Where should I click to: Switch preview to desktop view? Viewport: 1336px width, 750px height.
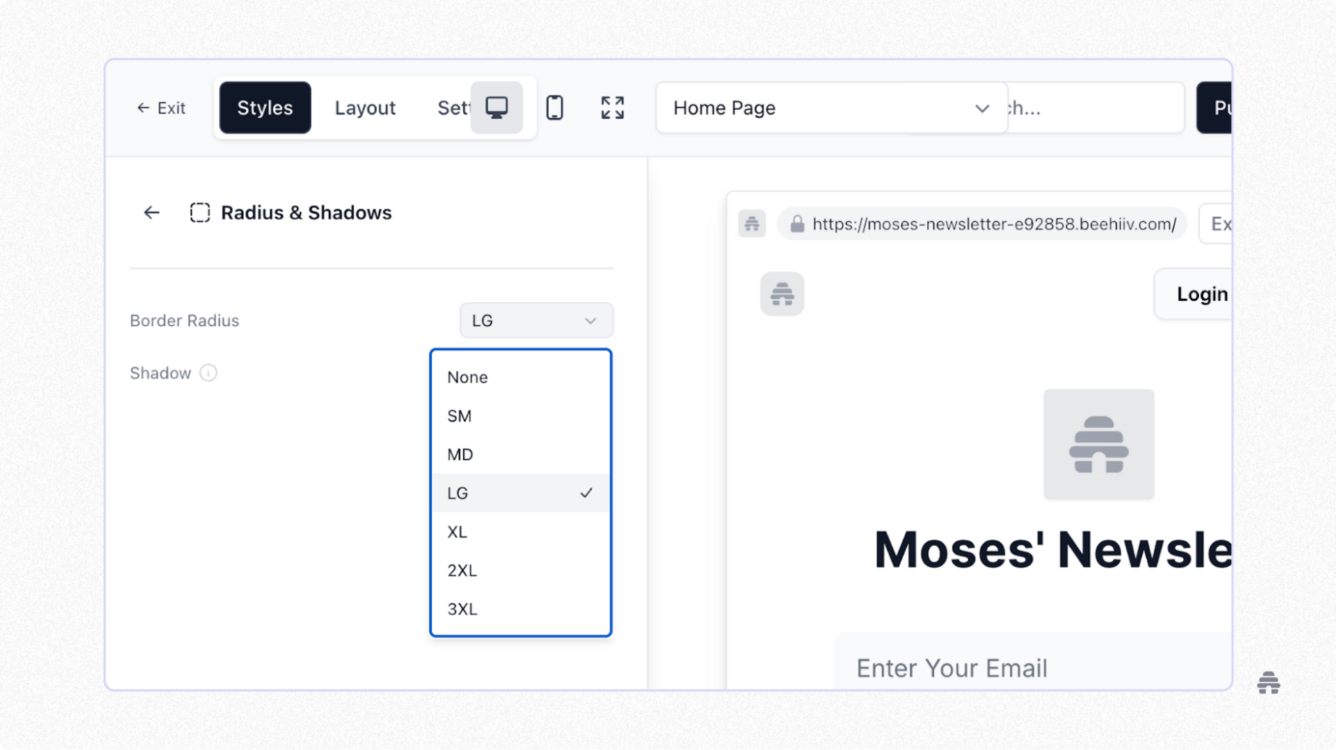point(496,107)
